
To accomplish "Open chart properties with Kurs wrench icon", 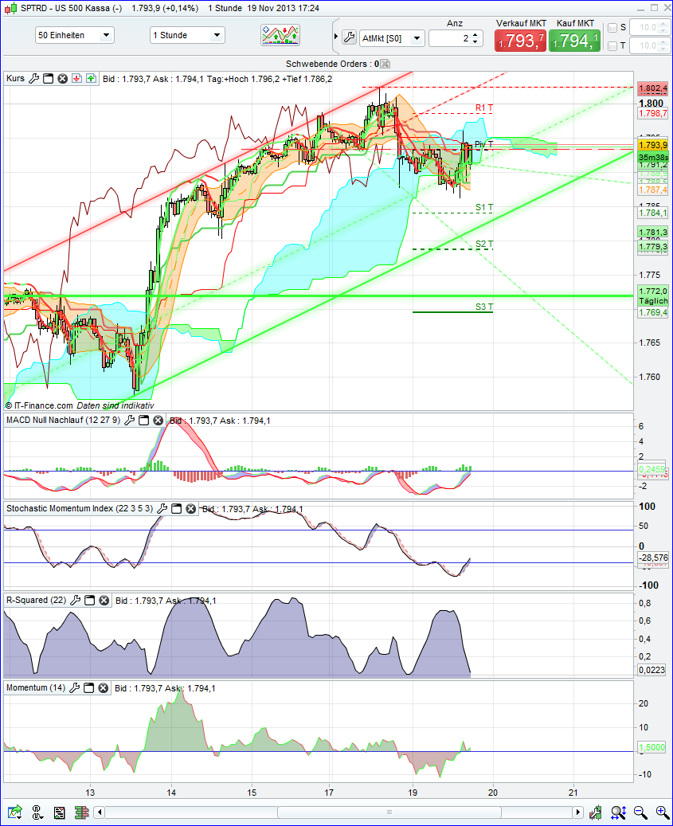I will pos(33,78).
